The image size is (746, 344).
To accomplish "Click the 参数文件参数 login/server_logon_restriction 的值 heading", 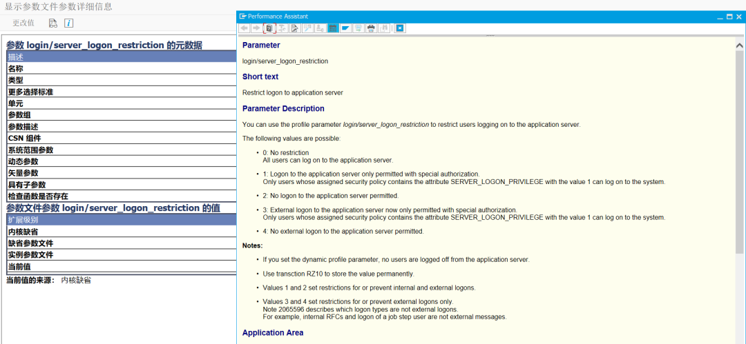I will [x=113, y=208].
